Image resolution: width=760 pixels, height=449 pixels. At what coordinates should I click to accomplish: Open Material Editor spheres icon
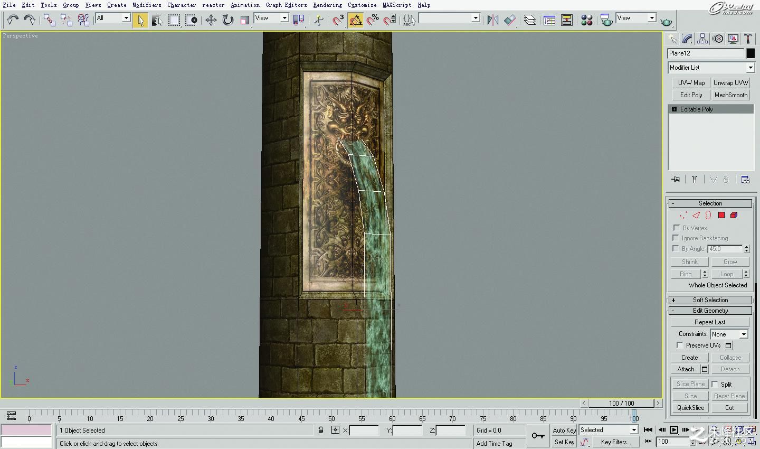coord(587,20)
